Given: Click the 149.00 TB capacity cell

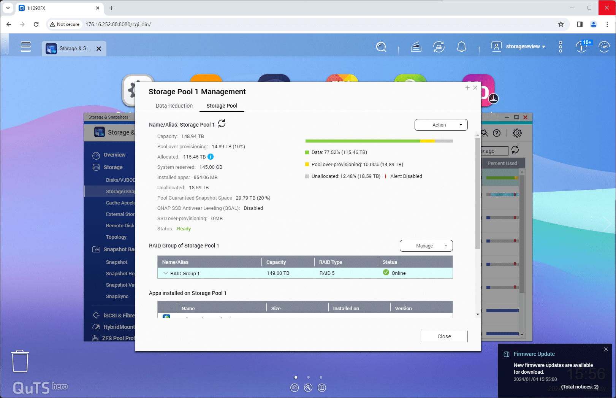Looking at the screenshot, I should point(278,273).
